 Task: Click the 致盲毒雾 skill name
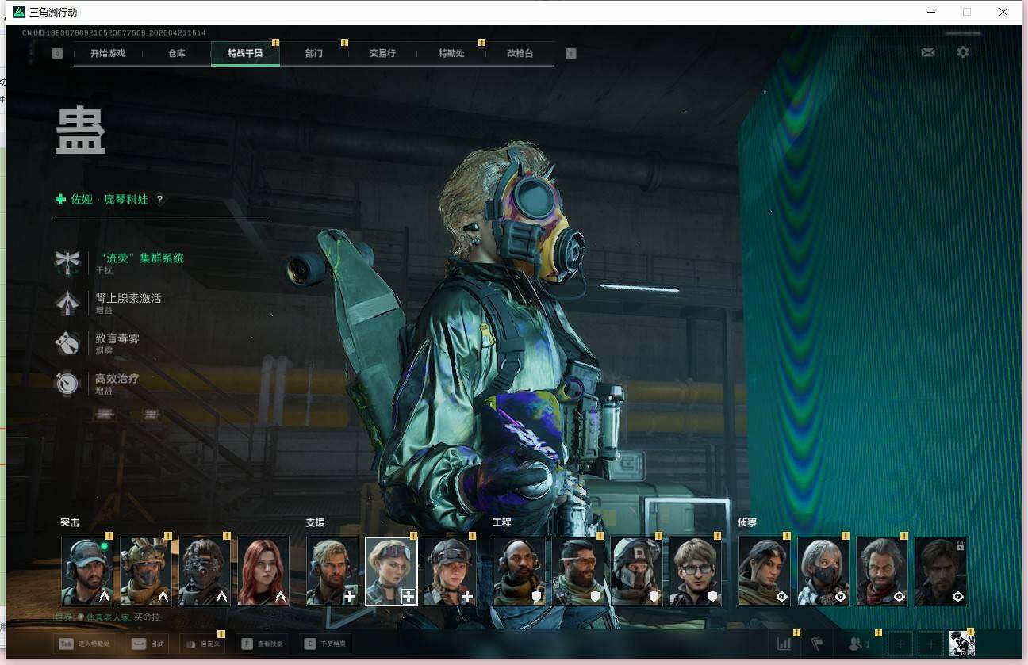click(117, 338)
